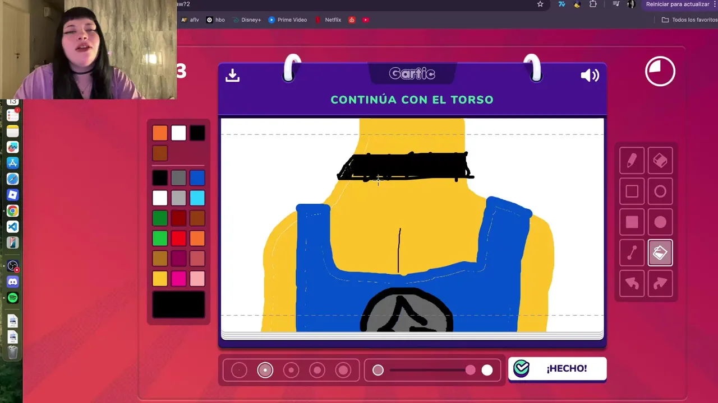The height and width of the screenshot is (403, 718).
Task: Select the line tool
Action: [x=632, y=253]
